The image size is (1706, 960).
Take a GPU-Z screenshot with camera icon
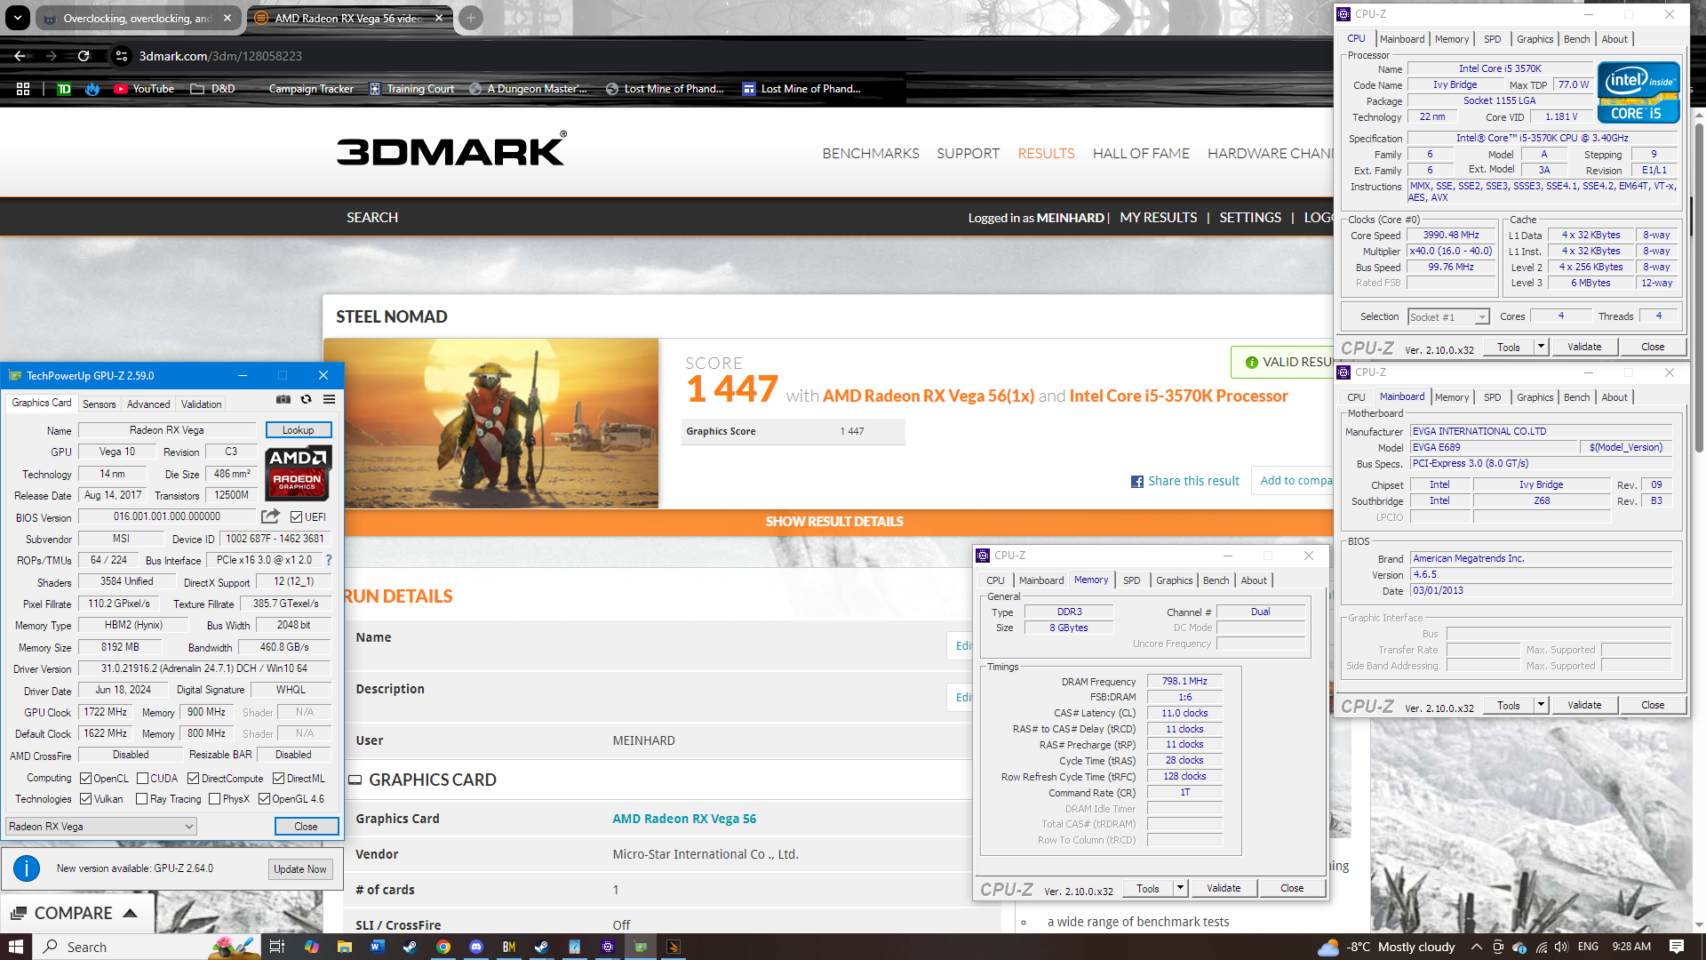click(283, 400)
